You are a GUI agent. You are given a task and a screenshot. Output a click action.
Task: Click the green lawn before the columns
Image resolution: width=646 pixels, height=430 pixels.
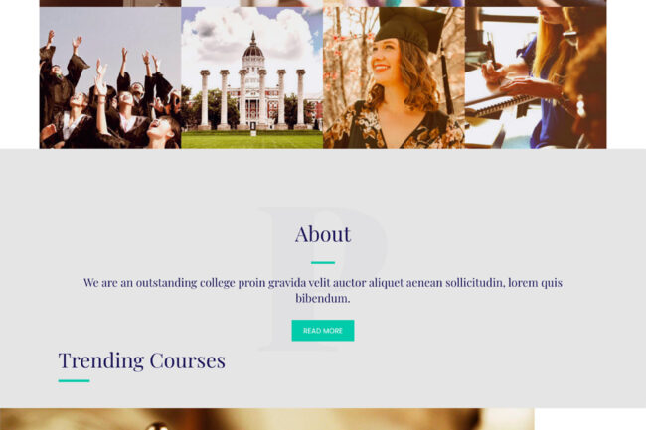pos(251,140)
